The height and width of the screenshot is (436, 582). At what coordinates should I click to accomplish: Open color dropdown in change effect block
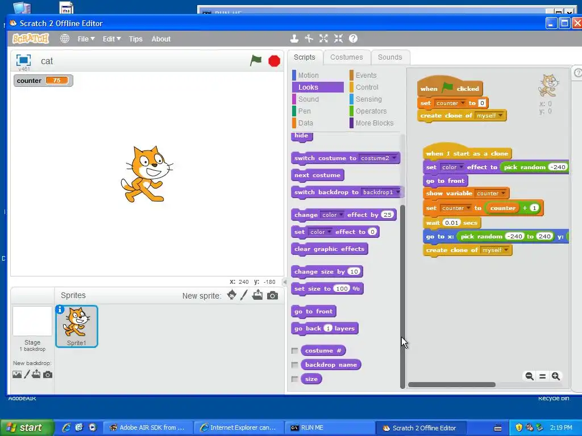[x=341, y=215]
